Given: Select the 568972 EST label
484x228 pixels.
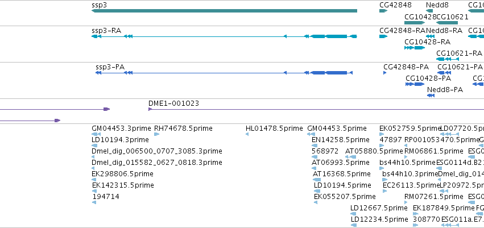Looking at the screenshot, I should 325,151.
